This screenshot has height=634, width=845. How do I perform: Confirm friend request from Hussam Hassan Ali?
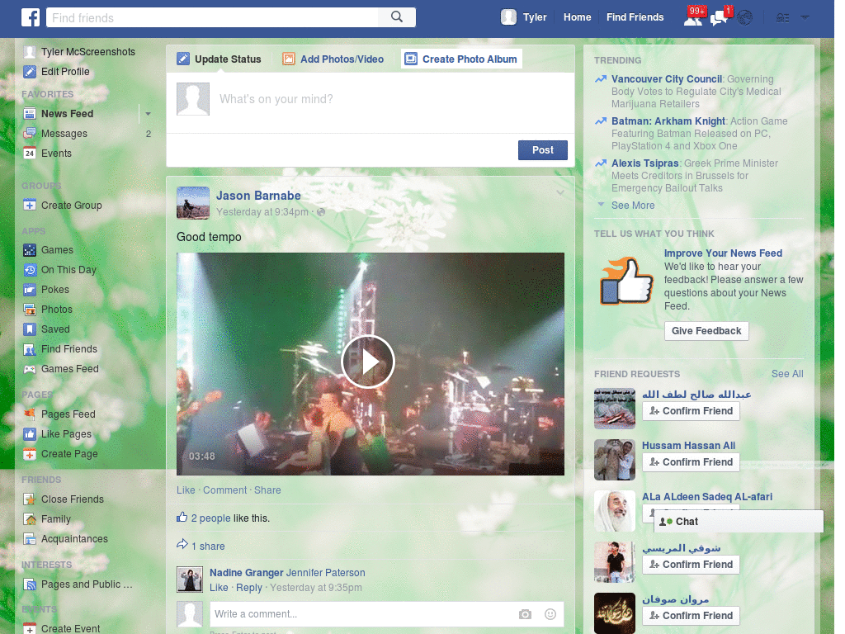pos(691,462)
